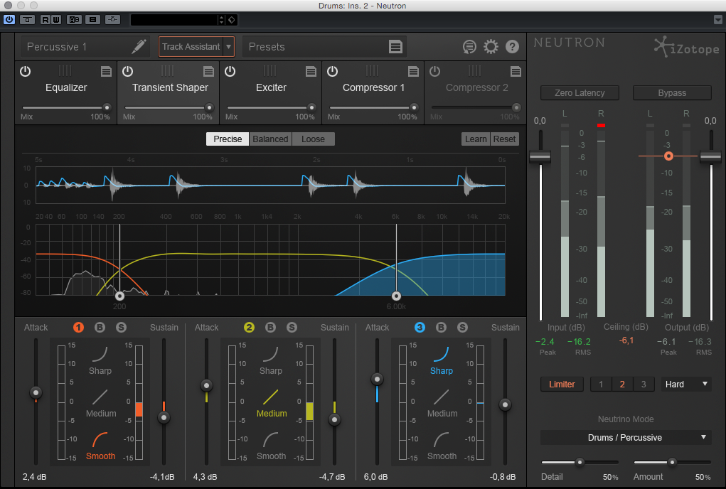The width and height of the screenshot is (726, 489).
Task: Bypass band 3 with its B button
Action: pos(441,328)
